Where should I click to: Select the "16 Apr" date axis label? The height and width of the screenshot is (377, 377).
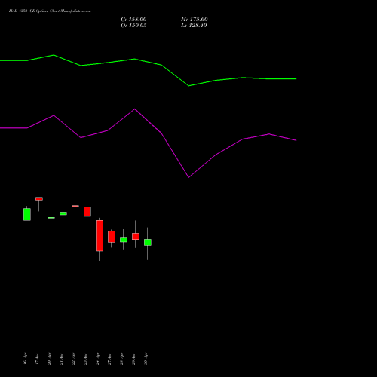(25, 359)
